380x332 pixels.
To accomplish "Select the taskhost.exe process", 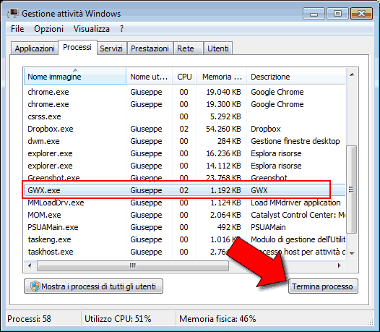I will pos(185,252).
